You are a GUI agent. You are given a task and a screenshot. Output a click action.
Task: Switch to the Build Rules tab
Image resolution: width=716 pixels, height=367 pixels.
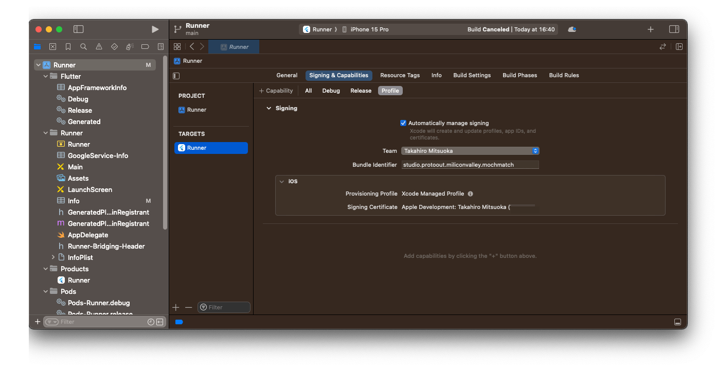coord(564,75)
